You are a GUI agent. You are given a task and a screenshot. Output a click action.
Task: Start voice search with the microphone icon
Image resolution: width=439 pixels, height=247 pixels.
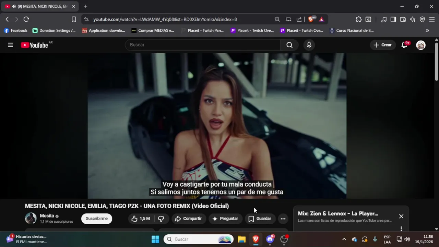tap(309, 45)
